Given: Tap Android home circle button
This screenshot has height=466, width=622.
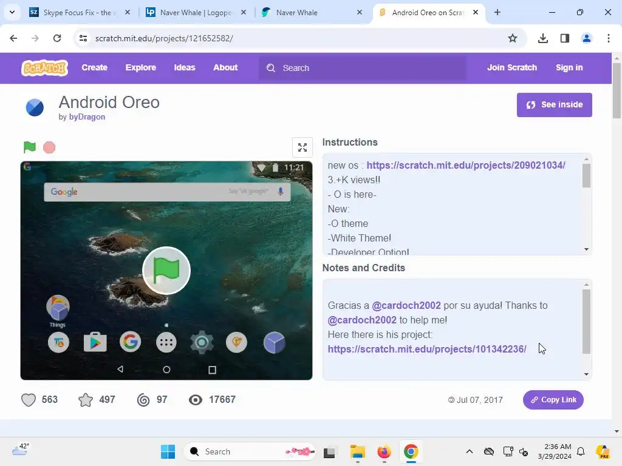Looking at the screenshot, I should (166, 370).
